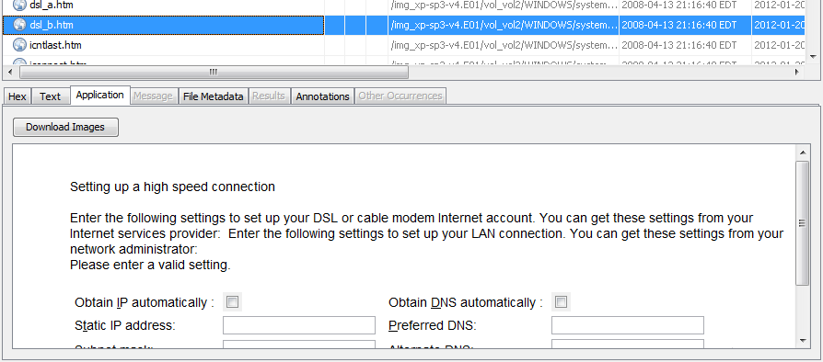Viewport: 823px width, 362px height.
Task: Switch to the Hex tab
Action: [x=17, y=96]
